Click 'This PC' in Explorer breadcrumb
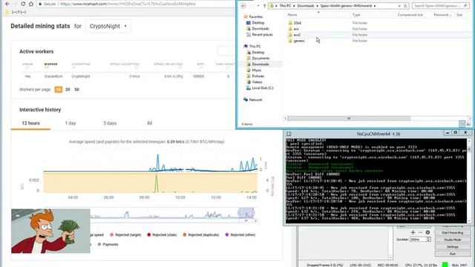Image resolution: width=475 pixels, height=267 pixels. [x=285, y=6]
